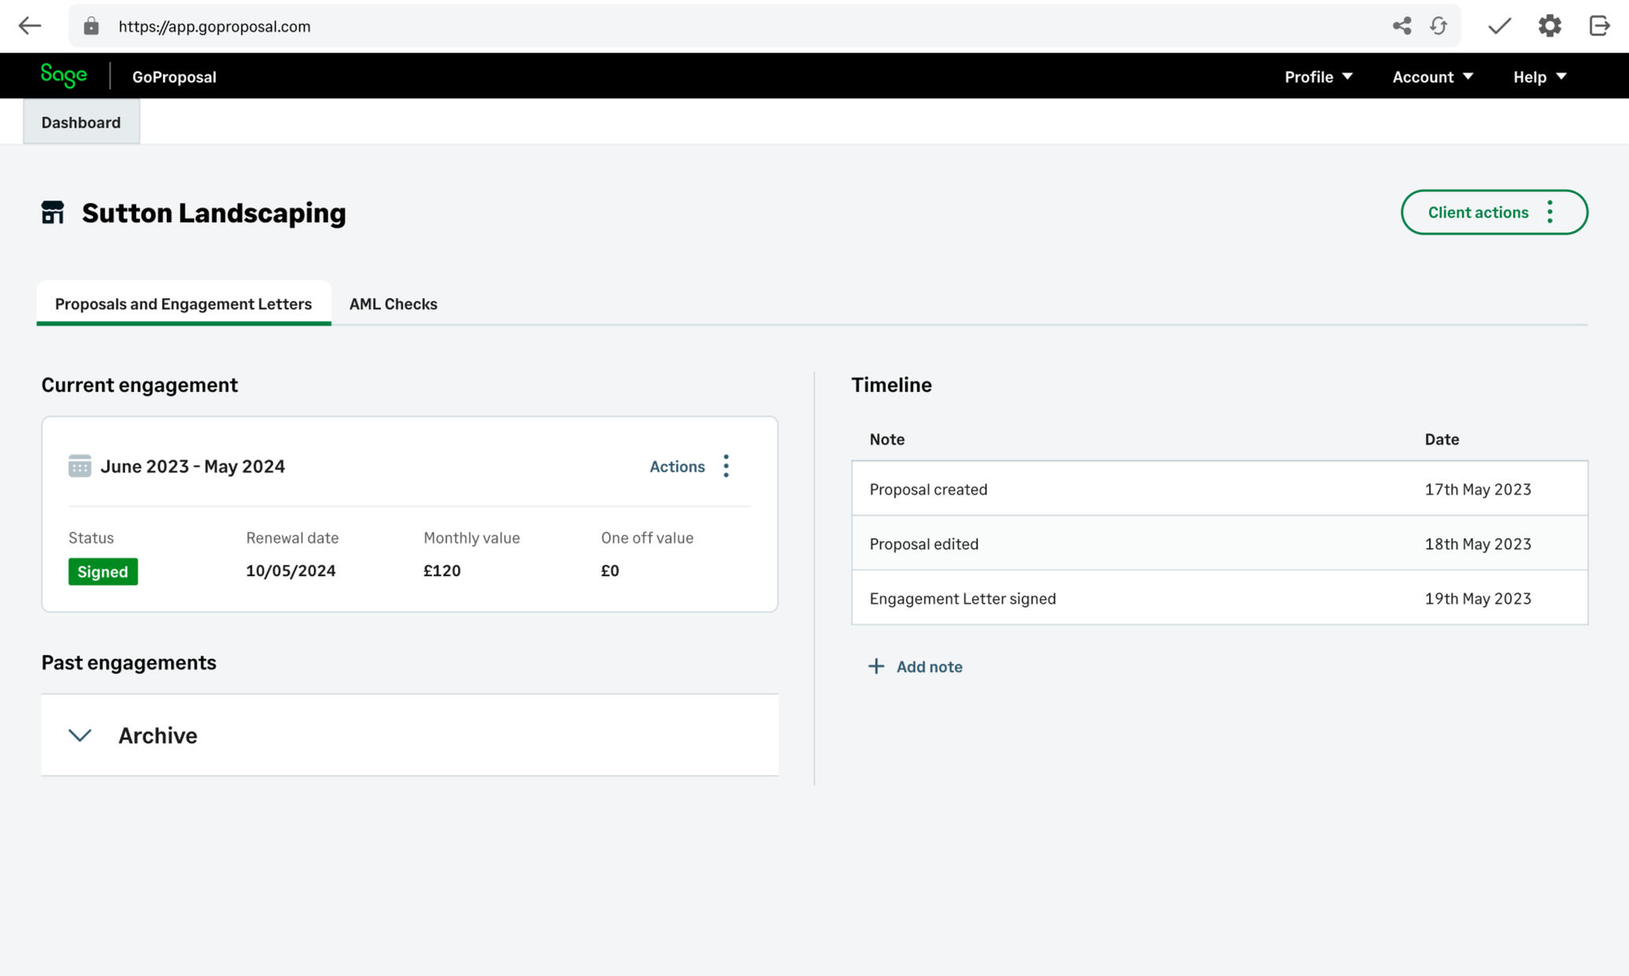
Task: Click the browser back arrow icon
Action: pyautogui.click(x=29, y=26)
